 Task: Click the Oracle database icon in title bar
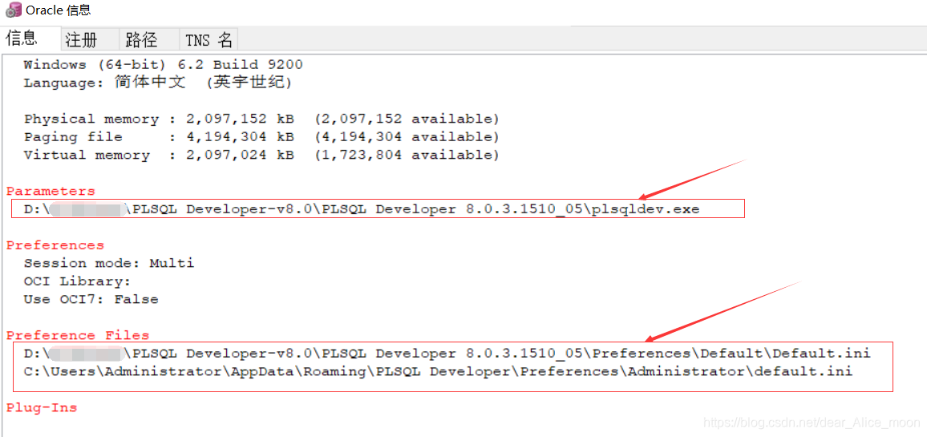[x=13, y=10]
